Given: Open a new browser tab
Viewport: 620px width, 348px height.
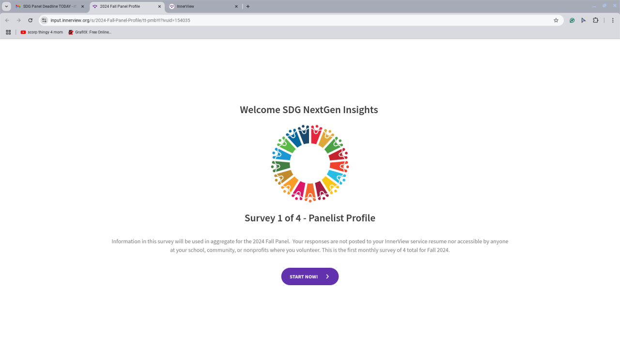Looking at the screenshot, I should [x=248, y=6].
